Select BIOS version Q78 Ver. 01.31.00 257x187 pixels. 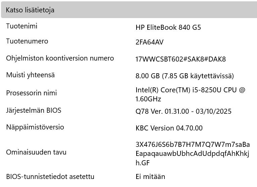click(162, 111)
